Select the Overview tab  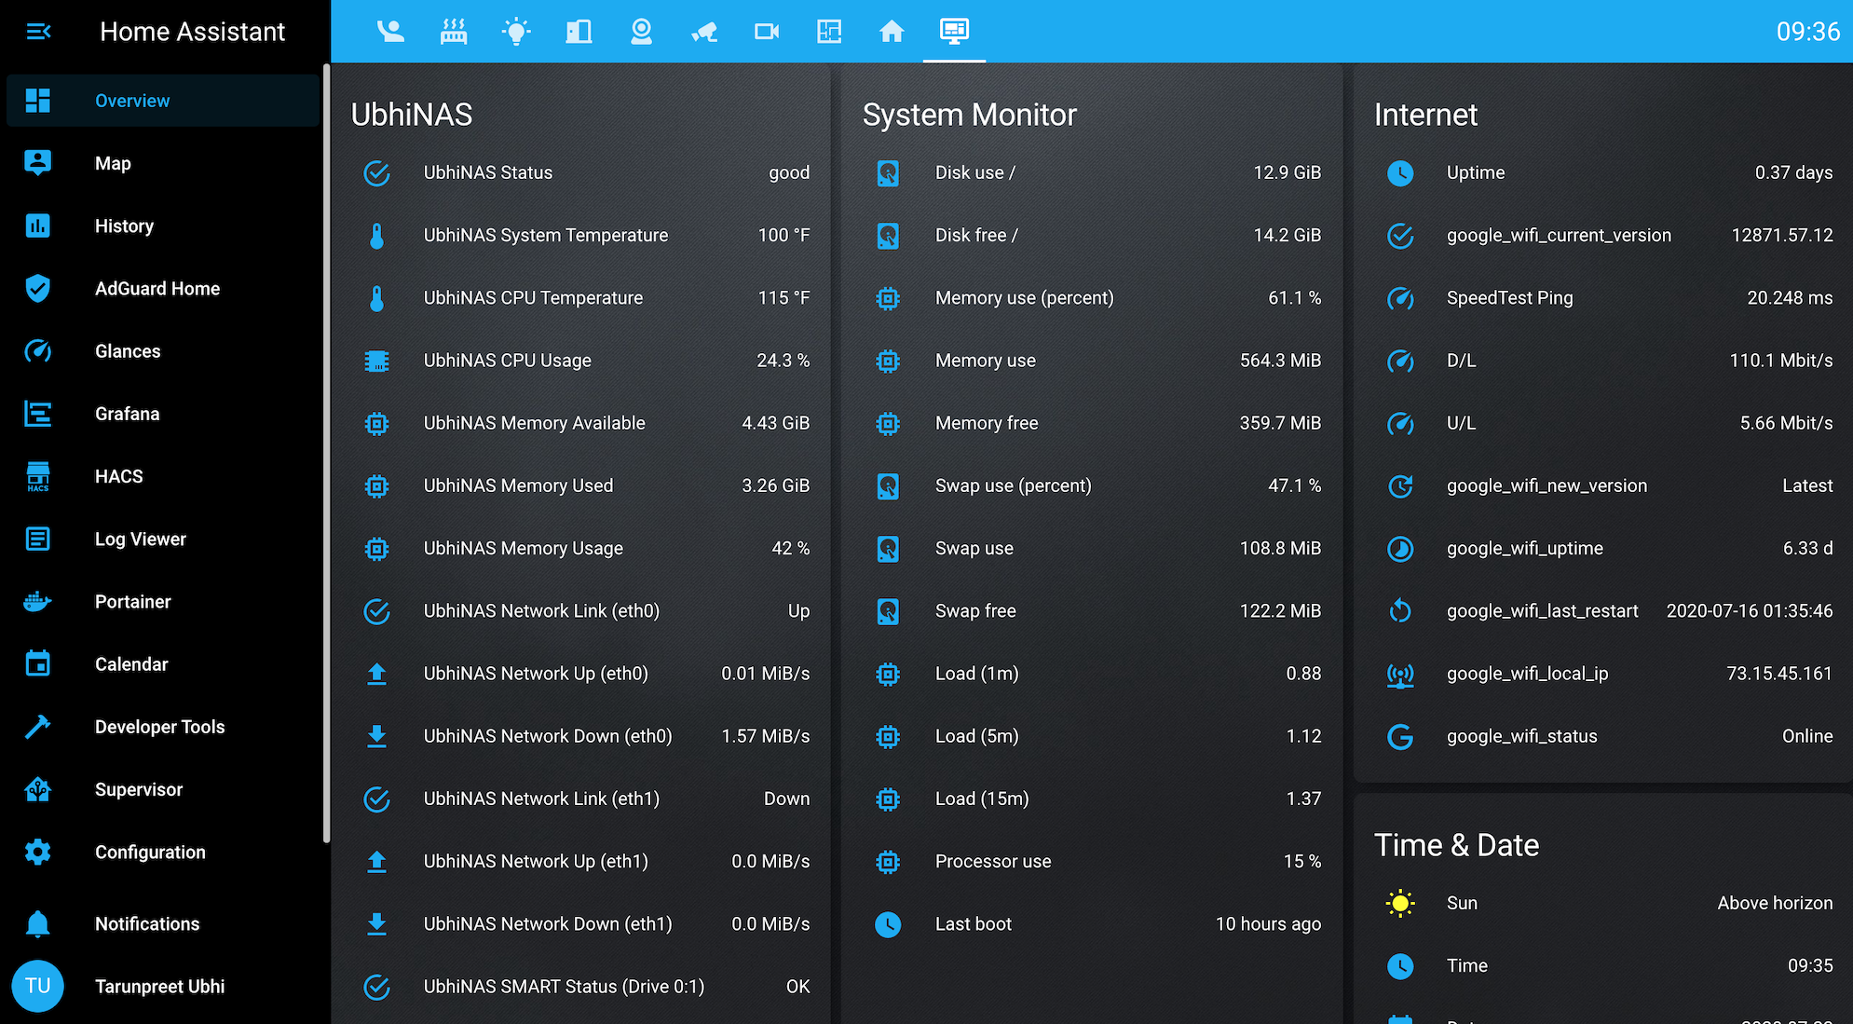coord(132,101)
